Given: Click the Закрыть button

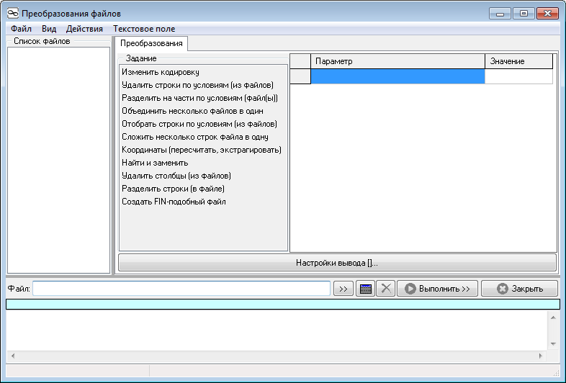Looking at the screenshot, I should tap(519, 289).
